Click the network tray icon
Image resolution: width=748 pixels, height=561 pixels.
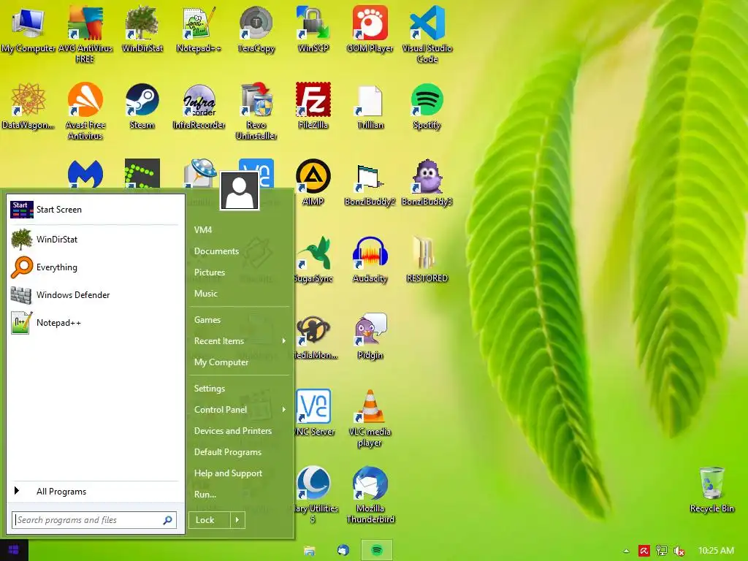662,551
